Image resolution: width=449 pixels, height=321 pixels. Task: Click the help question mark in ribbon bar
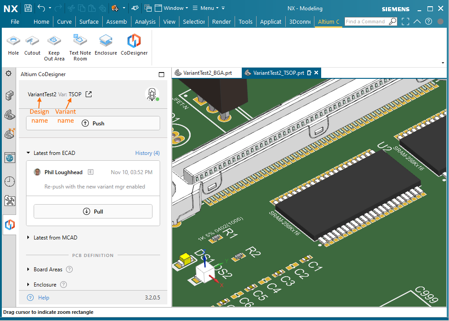coord(428,21)
